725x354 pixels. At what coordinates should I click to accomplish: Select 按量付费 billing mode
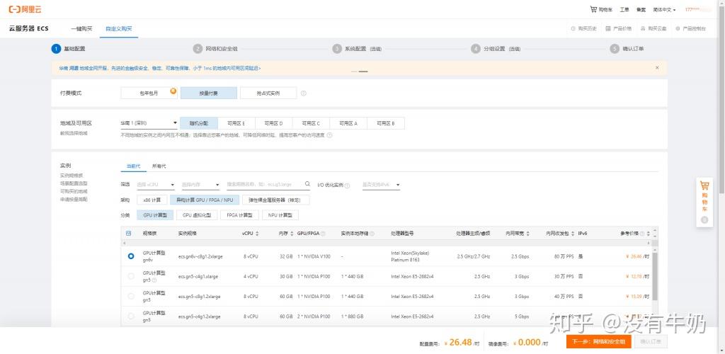pos(209,93)
